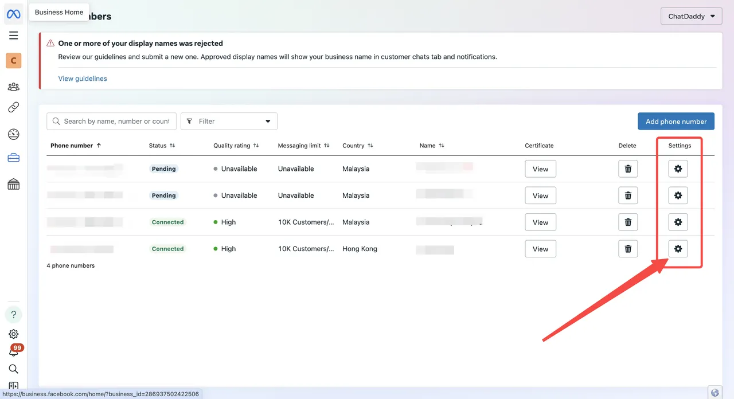Sort by Quality rating column
The width and height of the screenshot is (734, 399).
pyautogui.click(x=236, y=146)
